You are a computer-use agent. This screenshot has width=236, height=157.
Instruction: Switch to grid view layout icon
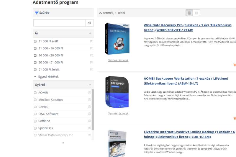196,13
